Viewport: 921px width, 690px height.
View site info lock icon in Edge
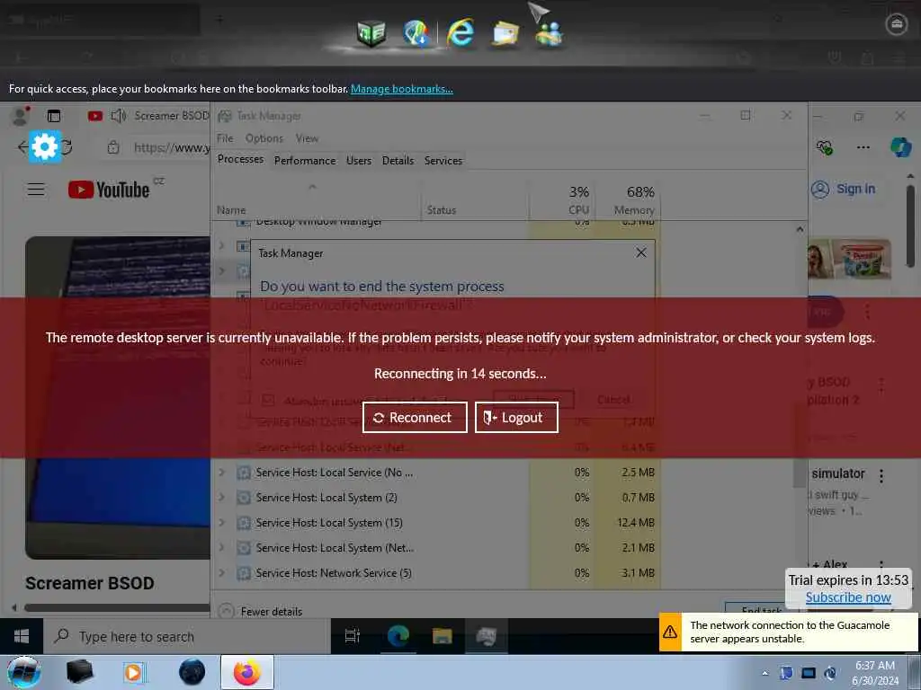[113, 147]
